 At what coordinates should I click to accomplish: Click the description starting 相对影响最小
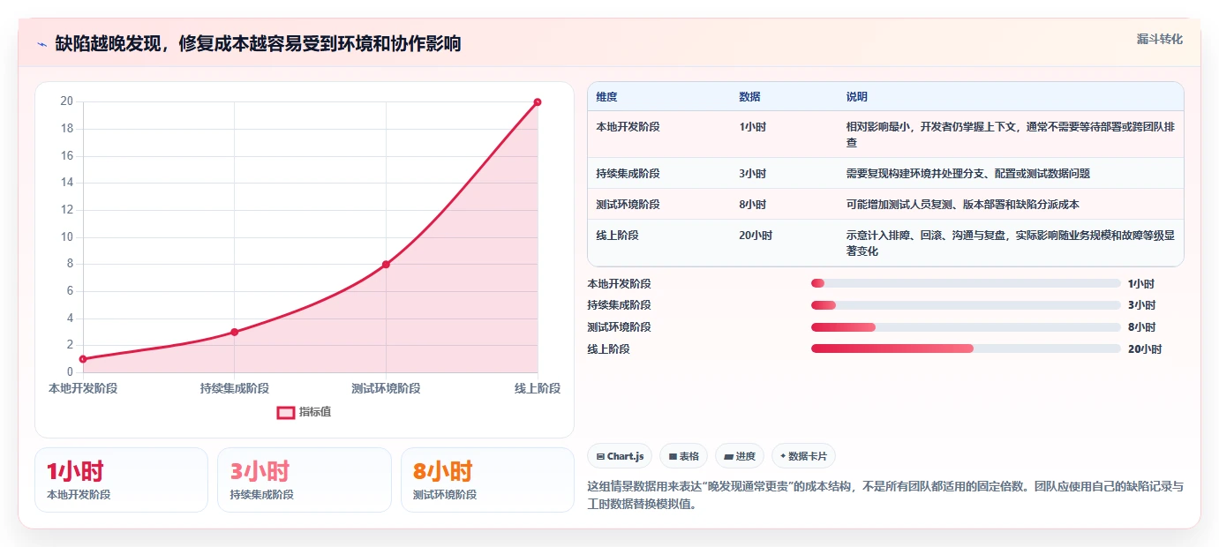(1010, 134)
